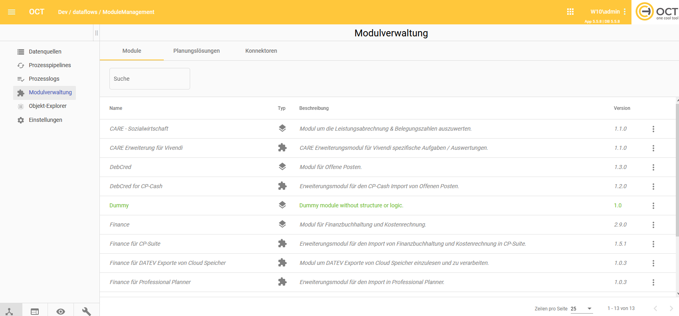Click the window layout icon in bottom bar
The height and width of the screenshot is (316, 679).
[x=35, y=311]
